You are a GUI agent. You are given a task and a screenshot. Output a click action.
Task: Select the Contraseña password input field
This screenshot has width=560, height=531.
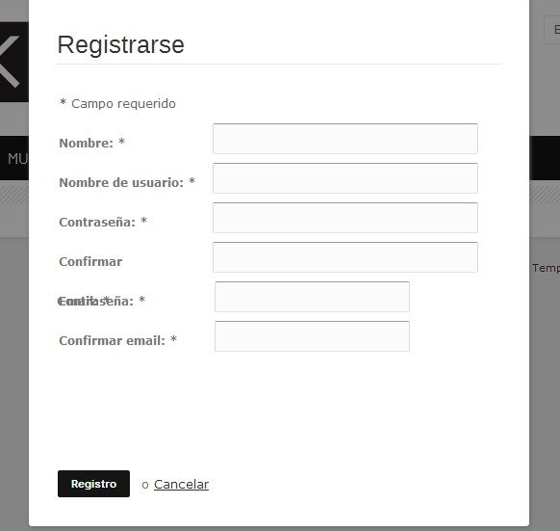pos(345,218)
